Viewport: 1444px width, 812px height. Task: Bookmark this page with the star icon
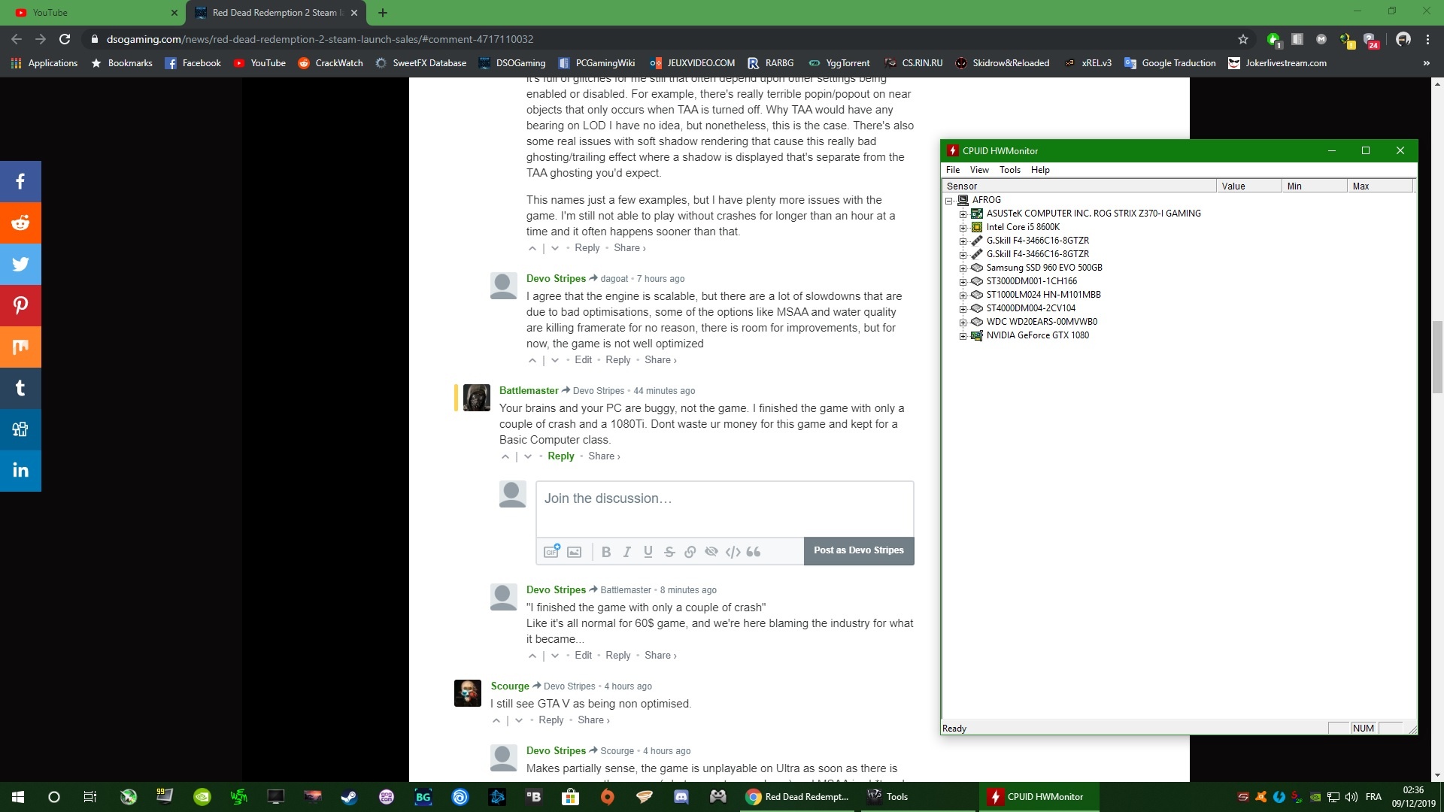(1243, 39)
